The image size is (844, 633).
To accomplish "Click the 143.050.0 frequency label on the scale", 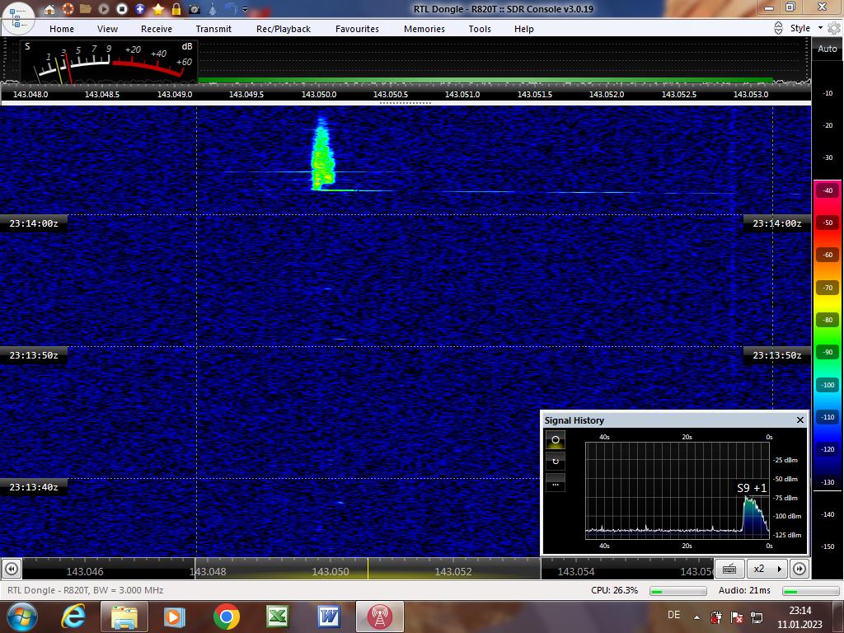I will [319, 94].
